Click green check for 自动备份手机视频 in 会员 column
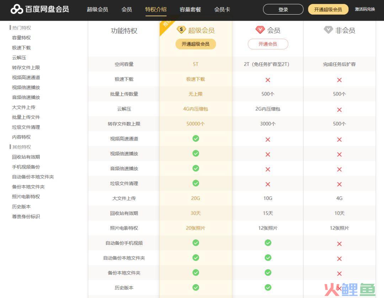 (268, 243)
